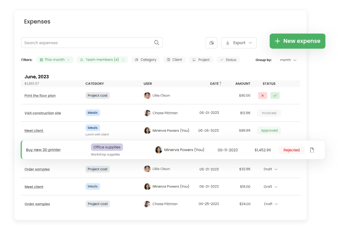338x239 pixels.
Task: Click the This month filter chip
Action: pos(55,60)
